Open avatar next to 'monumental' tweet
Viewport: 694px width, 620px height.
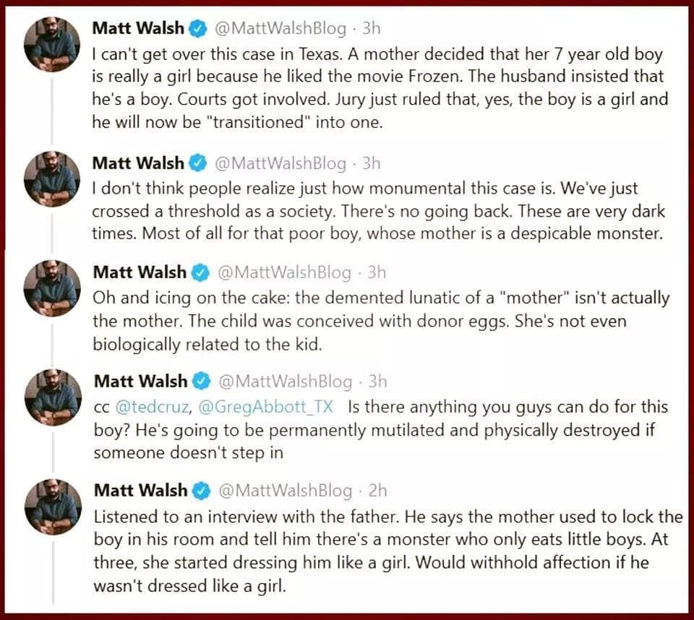click(x=52, y=178)
